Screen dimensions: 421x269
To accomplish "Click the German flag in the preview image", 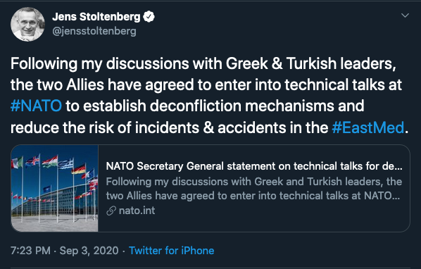I will (x=80, y=170).
